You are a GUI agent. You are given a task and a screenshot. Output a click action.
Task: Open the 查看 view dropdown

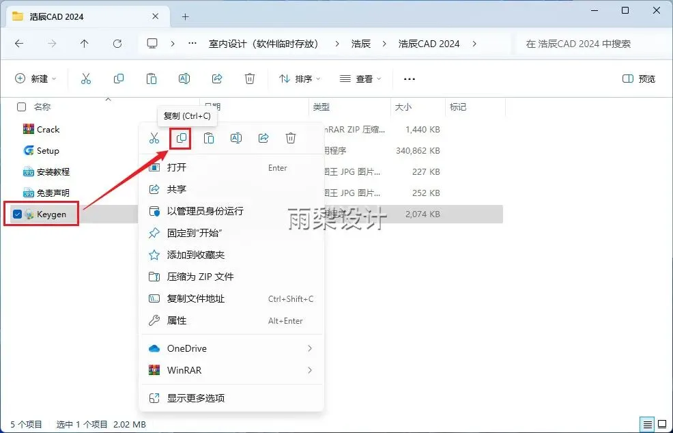point(360,79)
